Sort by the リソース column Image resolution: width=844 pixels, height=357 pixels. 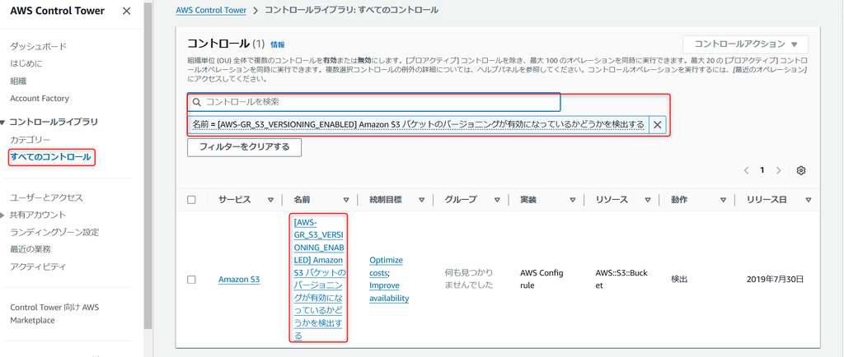648,200
